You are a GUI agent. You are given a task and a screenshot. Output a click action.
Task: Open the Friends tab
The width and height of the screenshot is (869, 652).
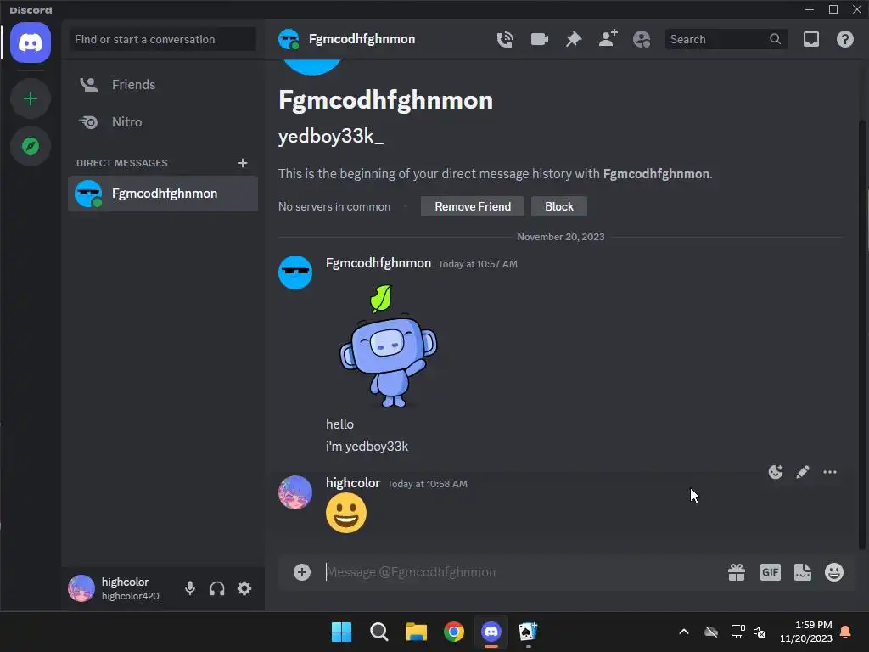[x=163, y=85]
